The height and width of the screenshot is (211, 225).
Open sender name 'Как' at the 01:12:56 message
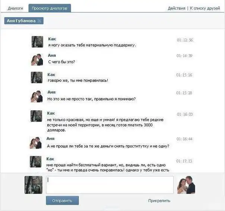click(x=52, y=39)
